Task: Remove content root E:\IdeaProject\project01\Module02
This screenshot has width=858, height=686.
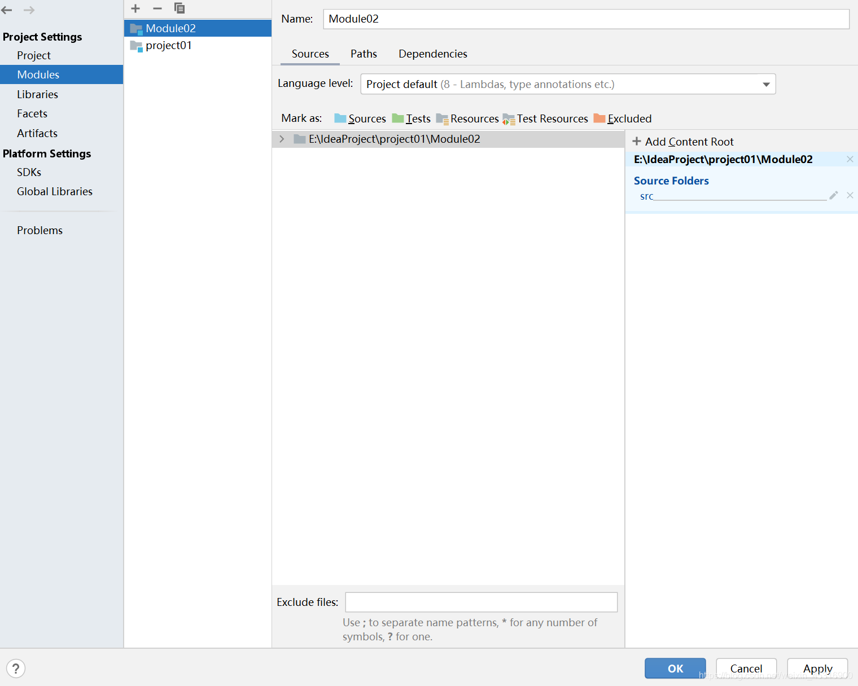Action: pyautogui.click(x=850, y=159)
